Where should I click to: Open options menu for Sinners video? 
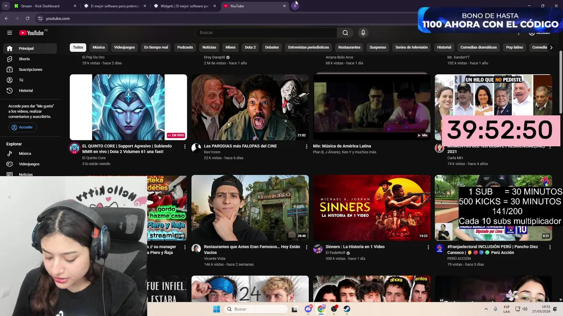pyautogui.click(x=428, y=248)
